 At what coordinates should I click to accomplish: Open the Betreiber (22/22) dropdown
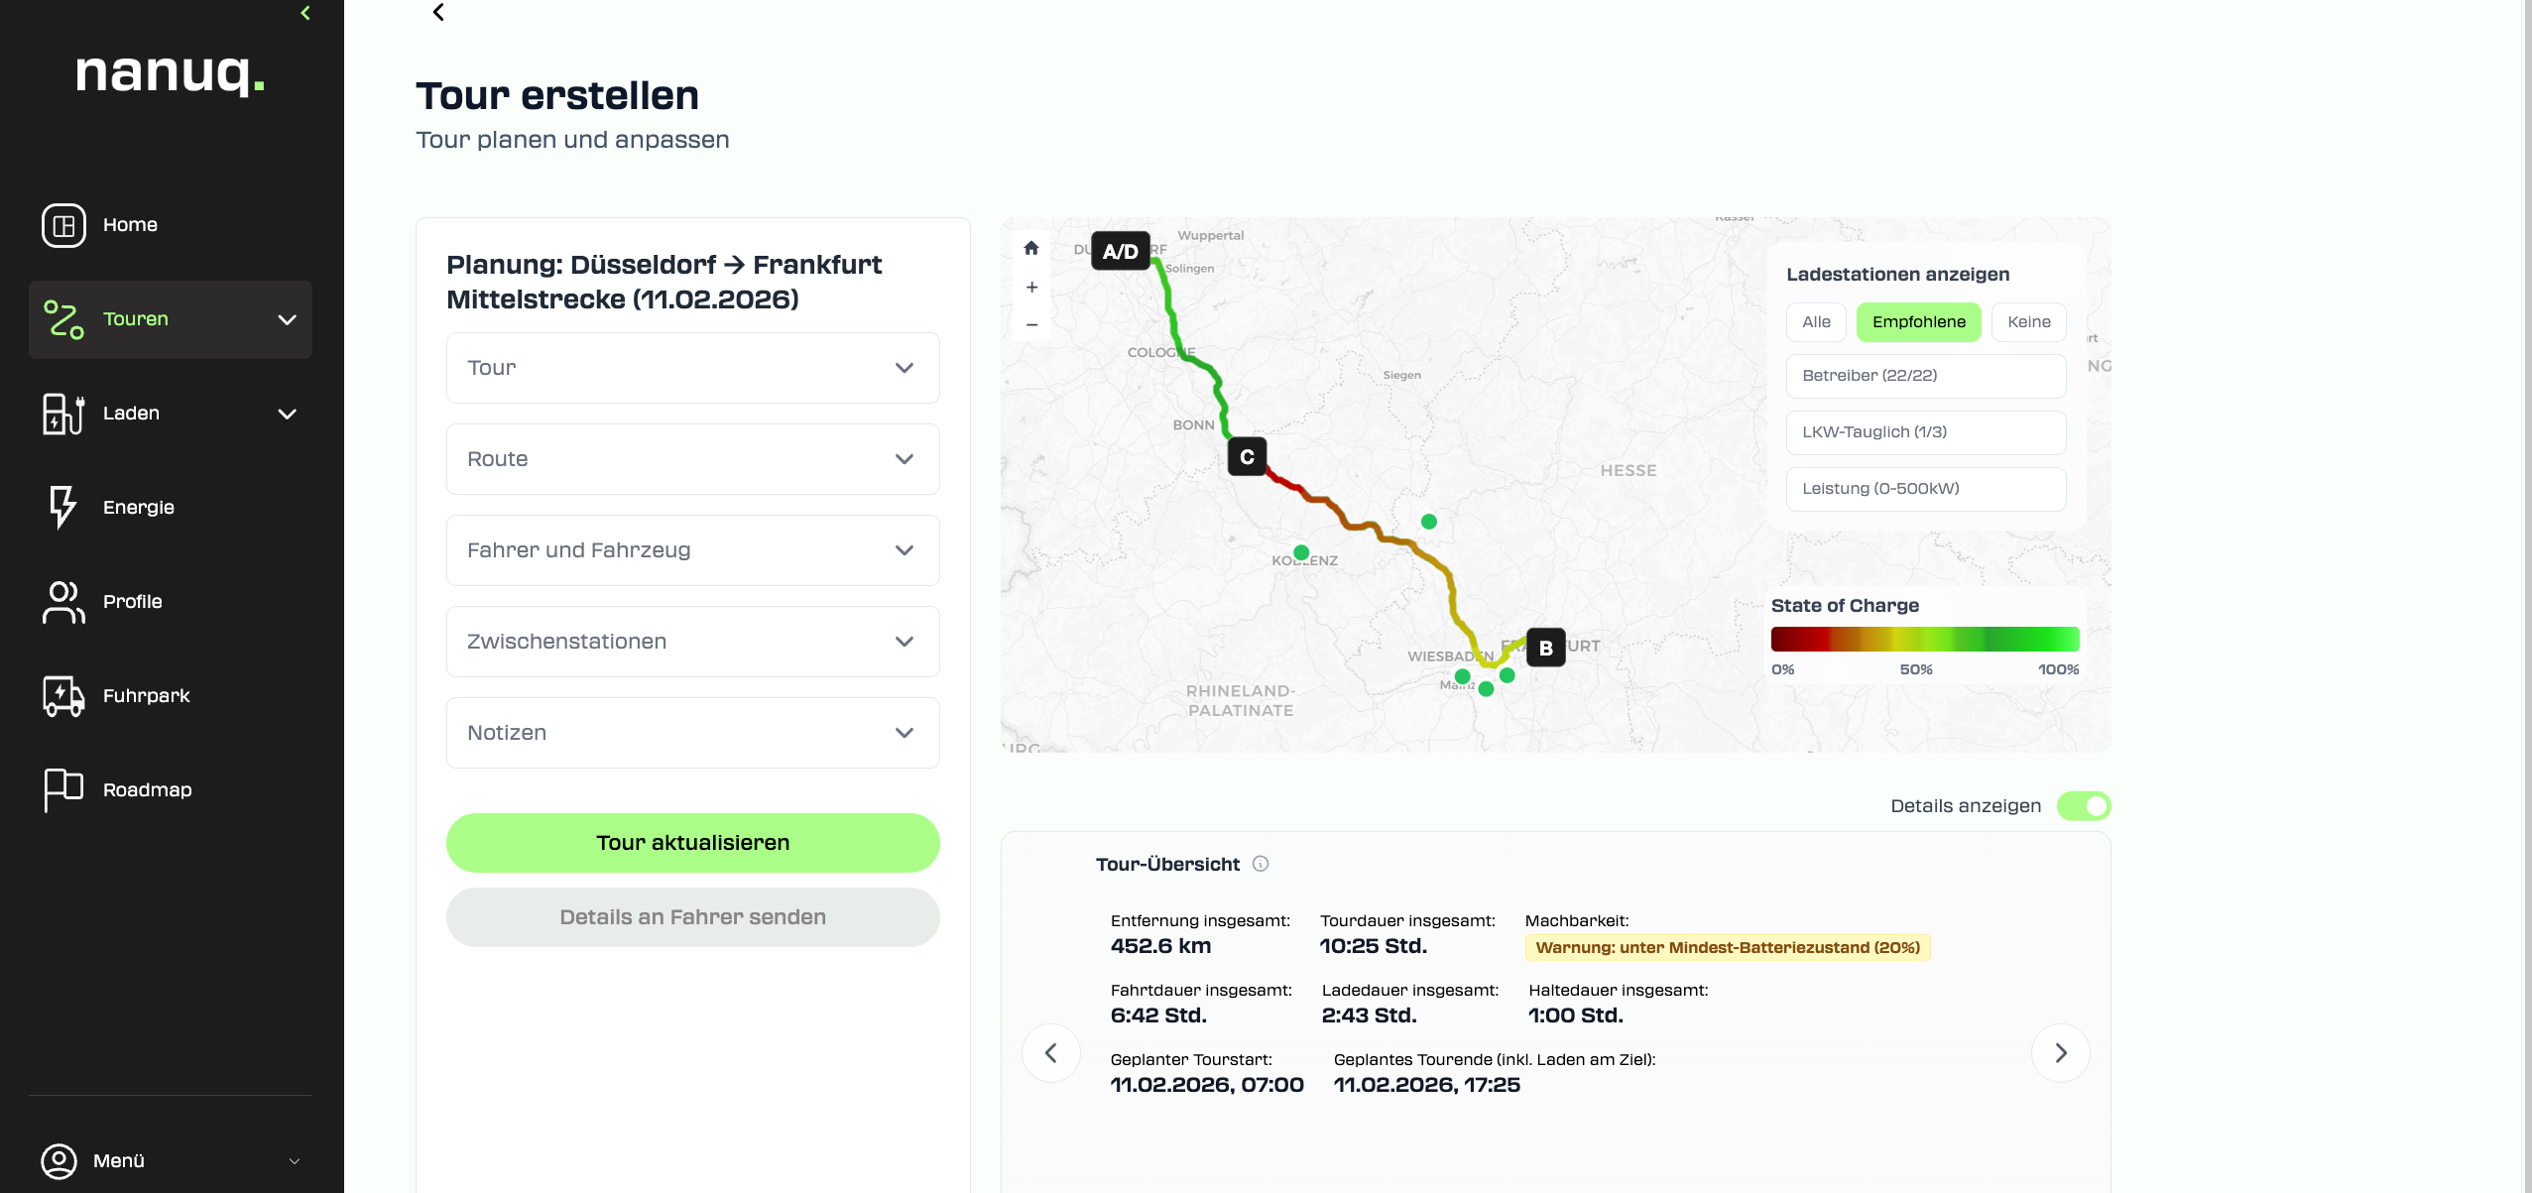tap(1925, 376)
